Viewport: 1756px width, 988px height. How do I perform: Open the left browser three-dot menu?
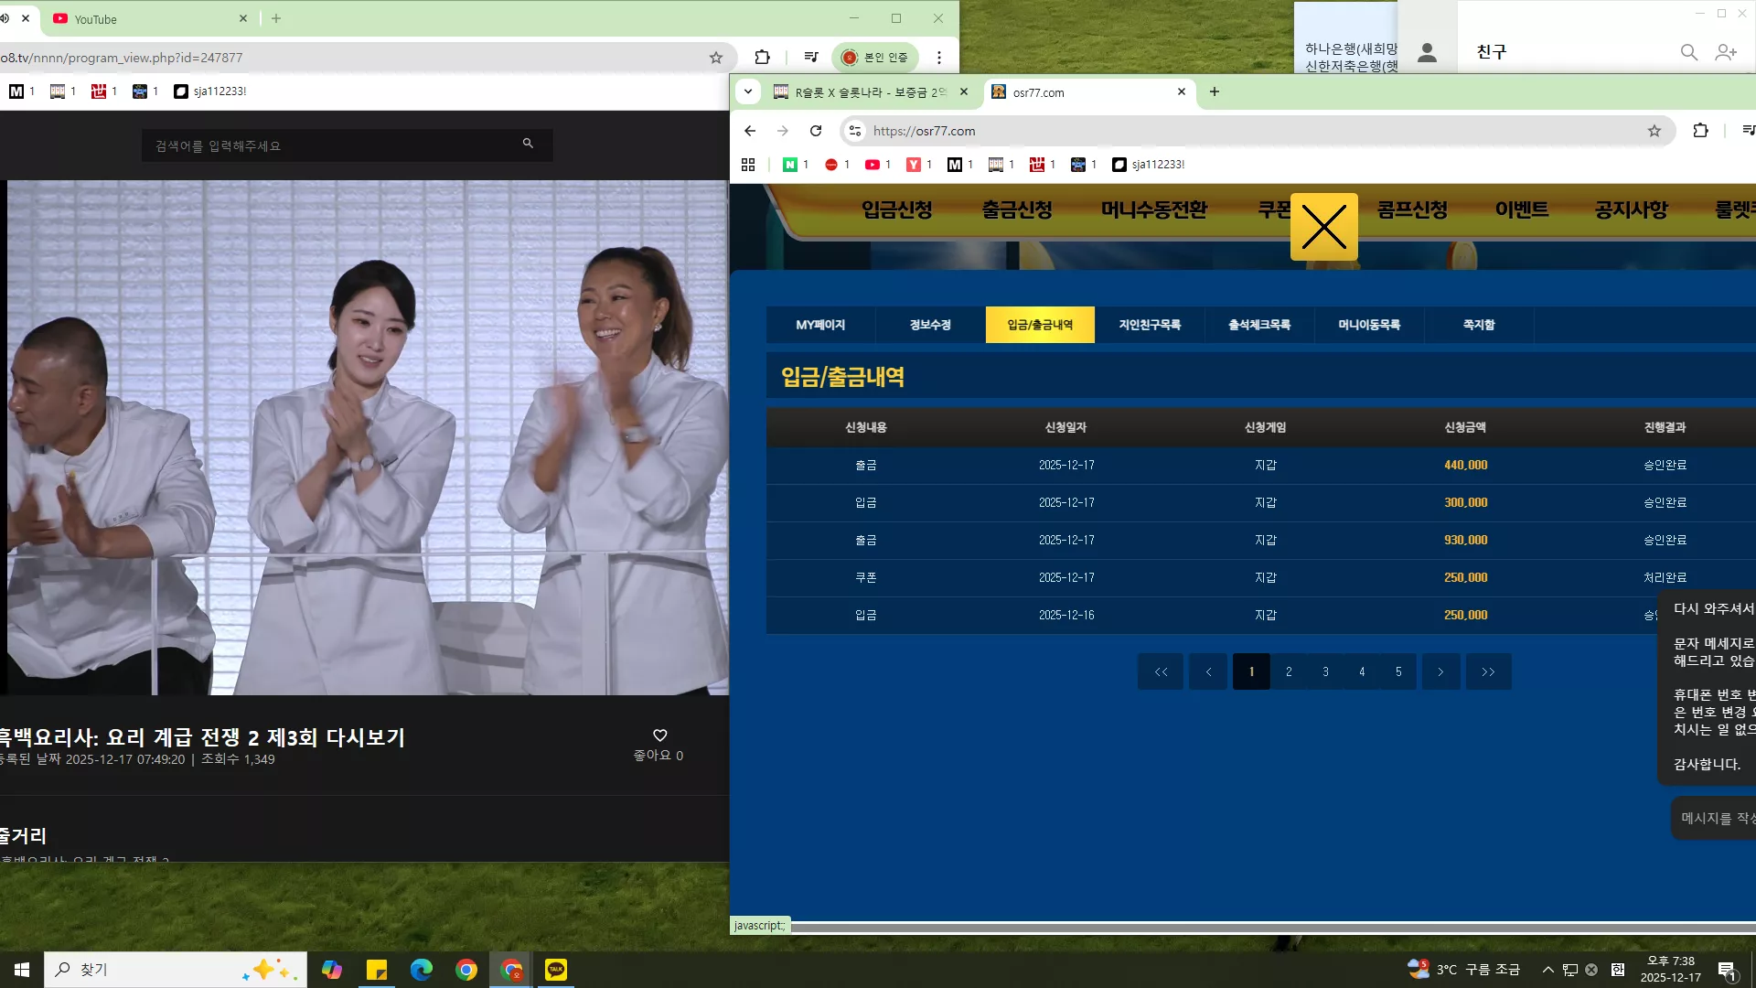(x=939, y=58)
